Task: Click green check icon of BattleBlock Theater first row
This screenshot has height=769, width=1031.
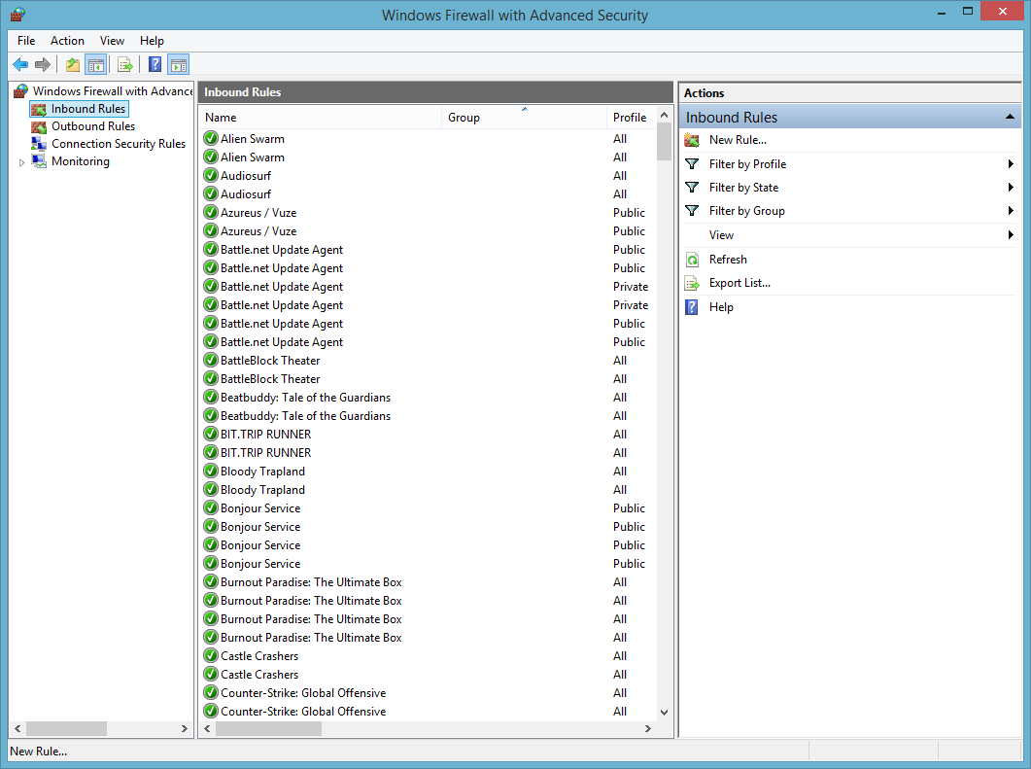Action: tap(211, 360)
